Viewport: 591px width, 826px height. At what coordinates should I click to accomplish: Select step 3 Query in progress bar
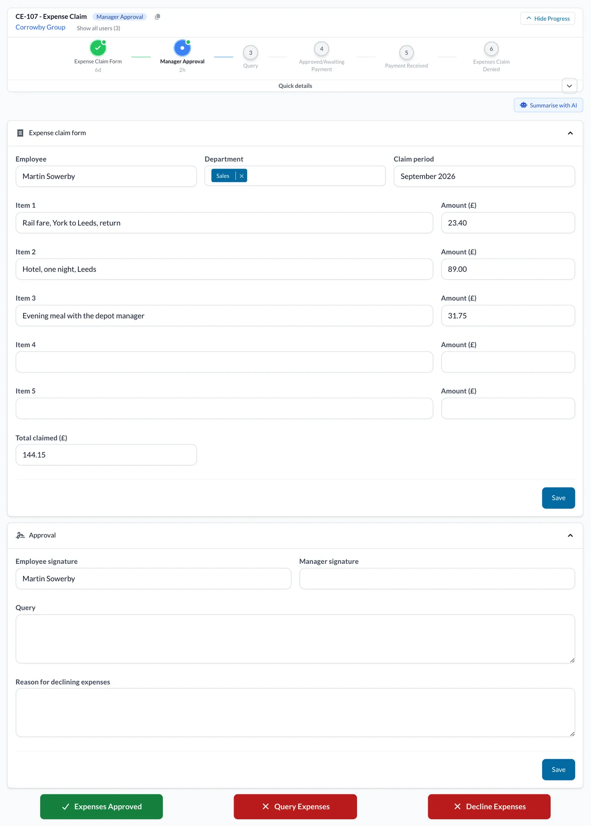251,53
